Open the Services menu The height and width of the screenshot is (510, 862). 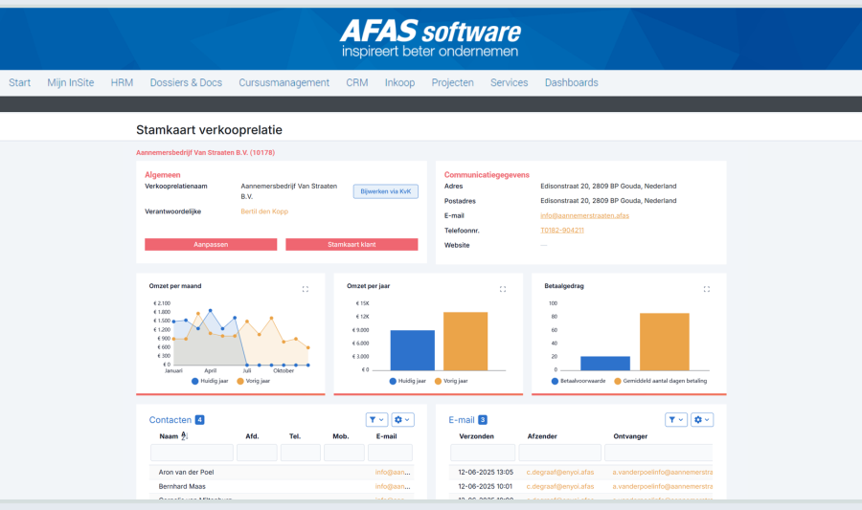510,82
